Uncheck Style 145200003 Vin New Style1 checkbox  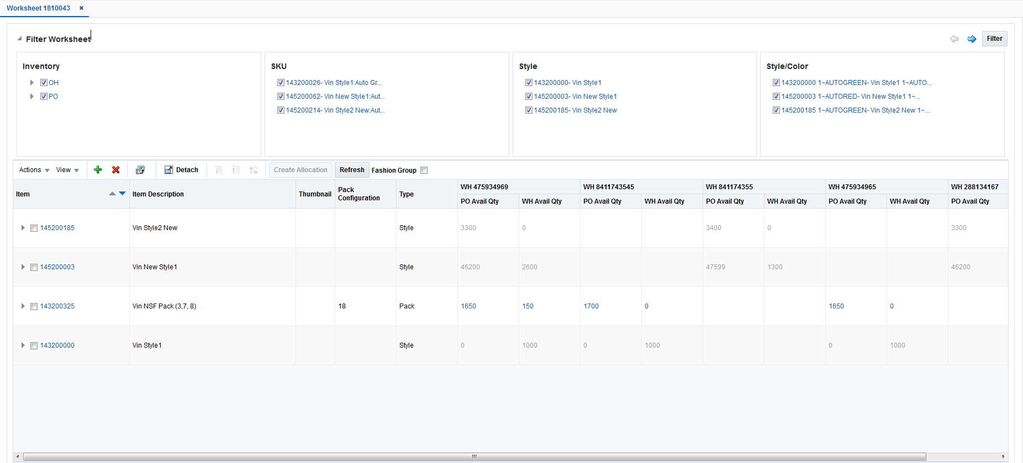[529, 97]
